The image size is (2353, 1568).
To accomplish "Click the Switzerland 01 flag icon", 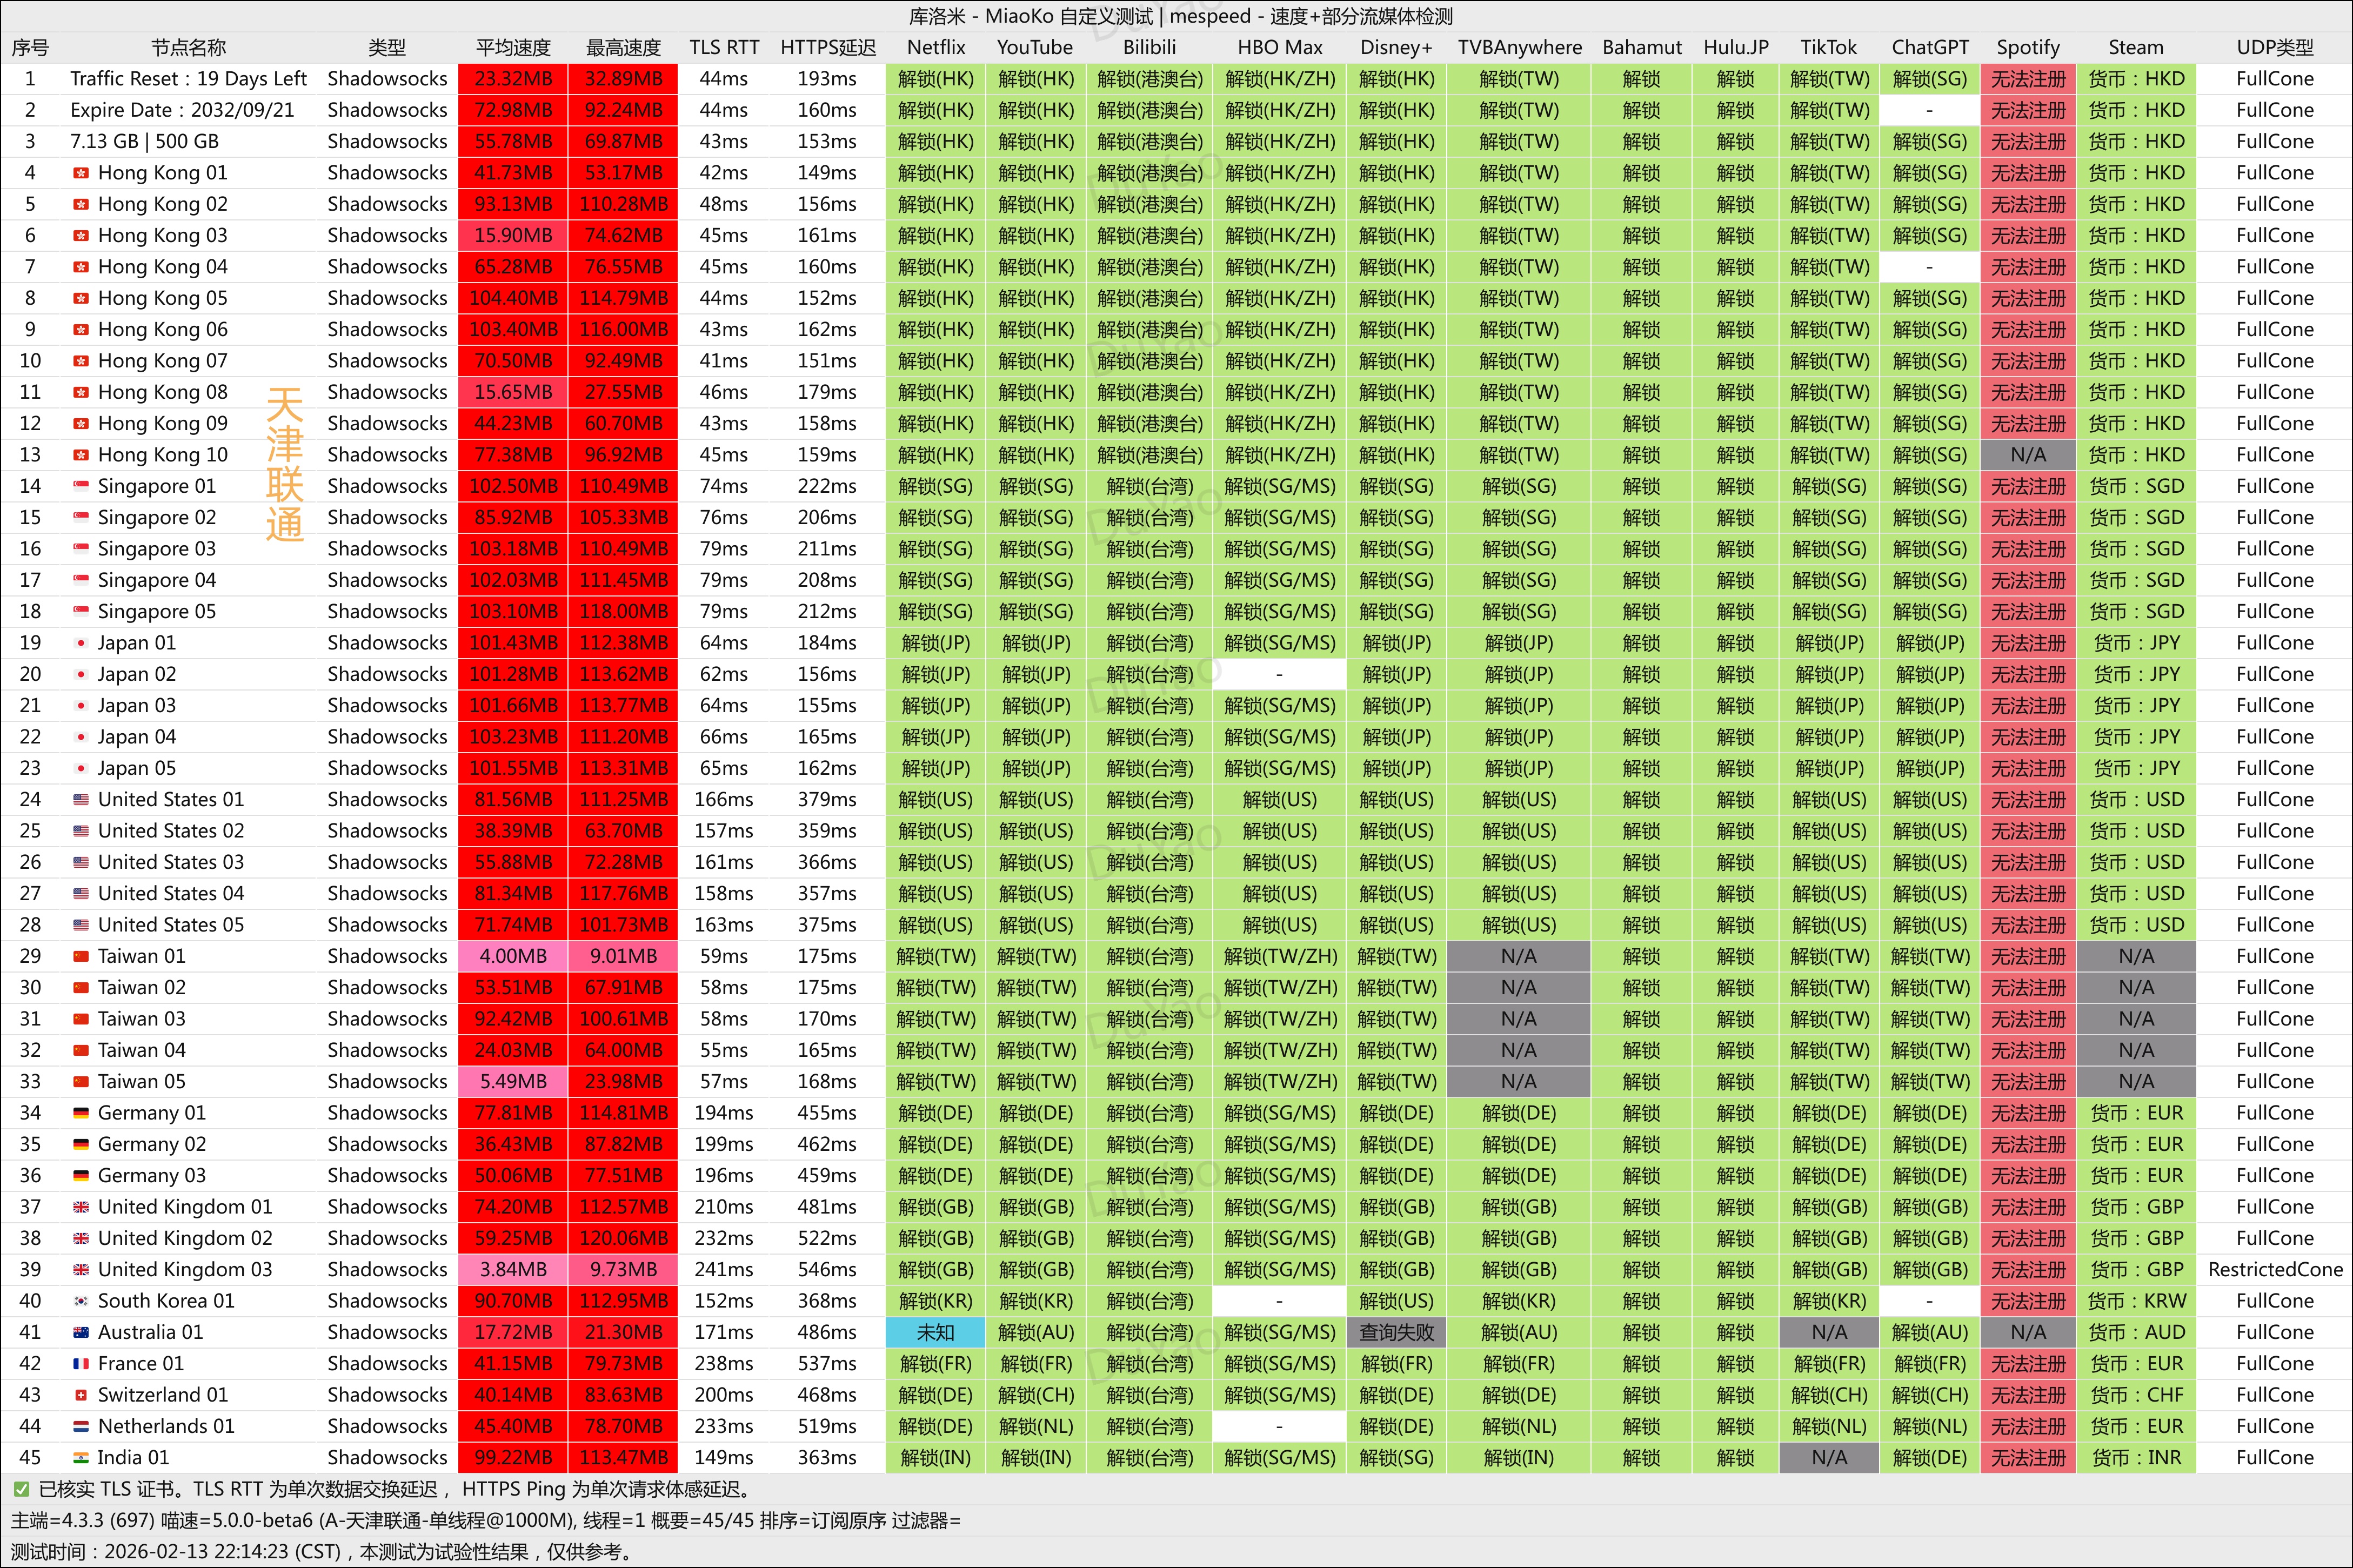I will point(81,1395).
